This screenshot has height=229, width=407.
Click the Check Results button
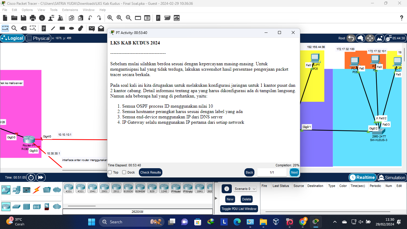tap(150, 172)
